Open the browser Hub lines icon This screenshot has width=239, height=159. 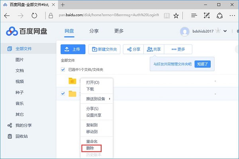(x=194, y=16)
